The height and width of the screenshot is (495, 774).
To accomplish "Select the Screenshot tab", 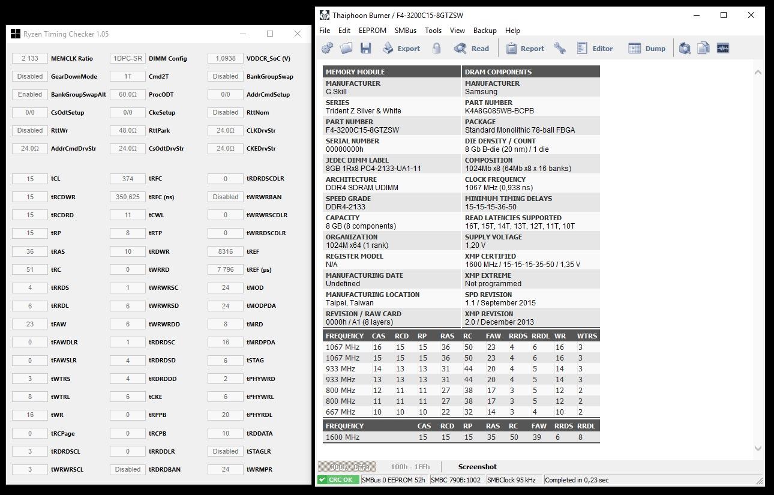I will coord(478,467).
